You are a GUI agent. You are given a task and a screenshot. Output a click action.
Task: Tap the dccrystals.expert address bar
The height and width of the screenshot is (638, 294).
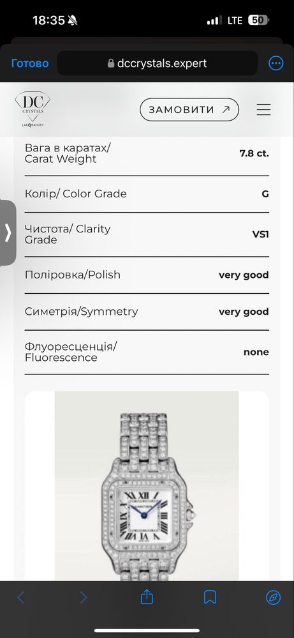(158, 63)
